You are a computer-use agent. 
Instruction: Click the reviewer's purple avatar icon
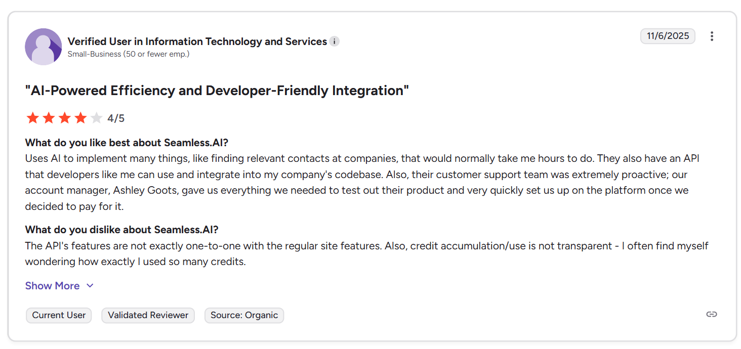[x=43, y=47]
